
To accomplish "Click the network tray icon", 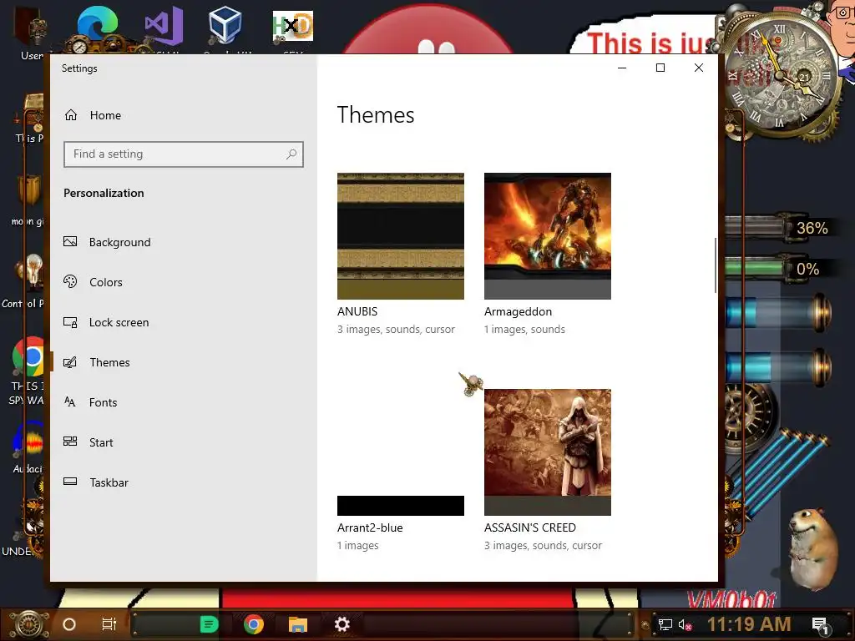I will 665,624.
